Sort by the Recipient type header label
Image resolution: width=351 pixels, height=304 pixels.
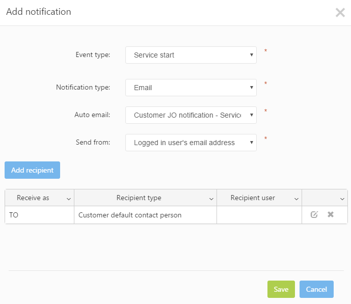click(x=139, y=198)
